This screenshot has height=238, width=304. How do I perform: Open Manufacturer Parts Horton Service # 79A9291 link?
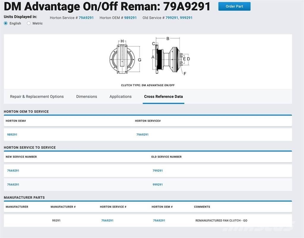pos(107,220)
